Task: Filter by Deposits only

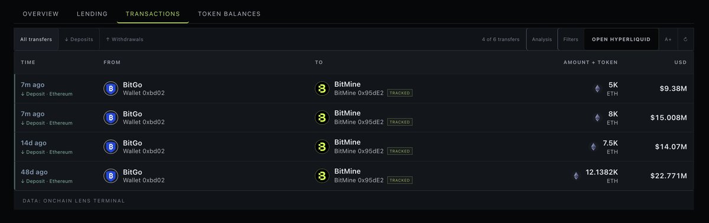Action: [x=79, y=40]
